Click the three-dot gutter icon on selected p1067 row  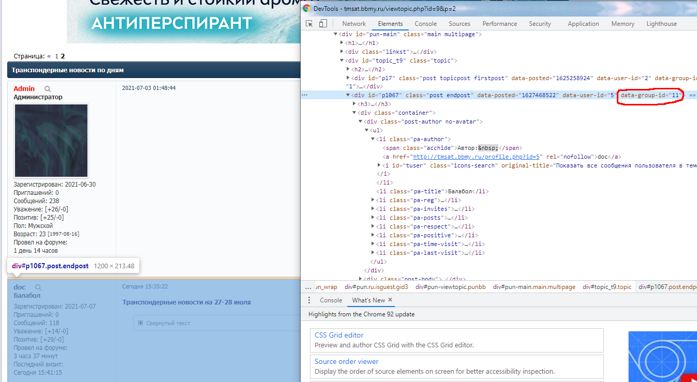(305, 95)
